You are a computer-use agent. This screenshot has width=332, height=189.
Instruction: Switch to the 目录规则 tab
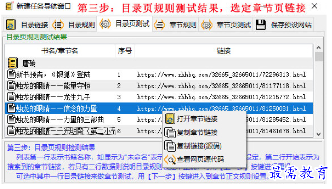point(74,25)
